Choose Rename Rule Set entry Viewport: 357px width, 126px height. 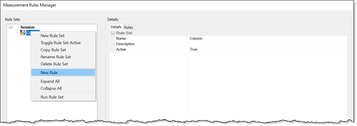[56, 57]
